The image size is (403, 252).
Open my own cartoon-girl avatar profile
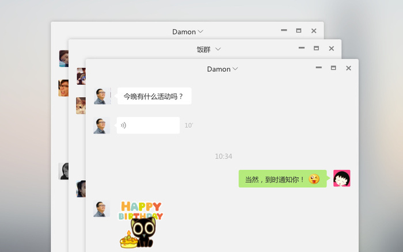[342, 178]
